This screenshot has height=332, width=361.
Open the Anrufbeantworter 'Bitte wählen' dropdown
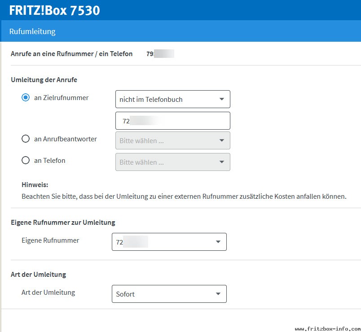173,140
